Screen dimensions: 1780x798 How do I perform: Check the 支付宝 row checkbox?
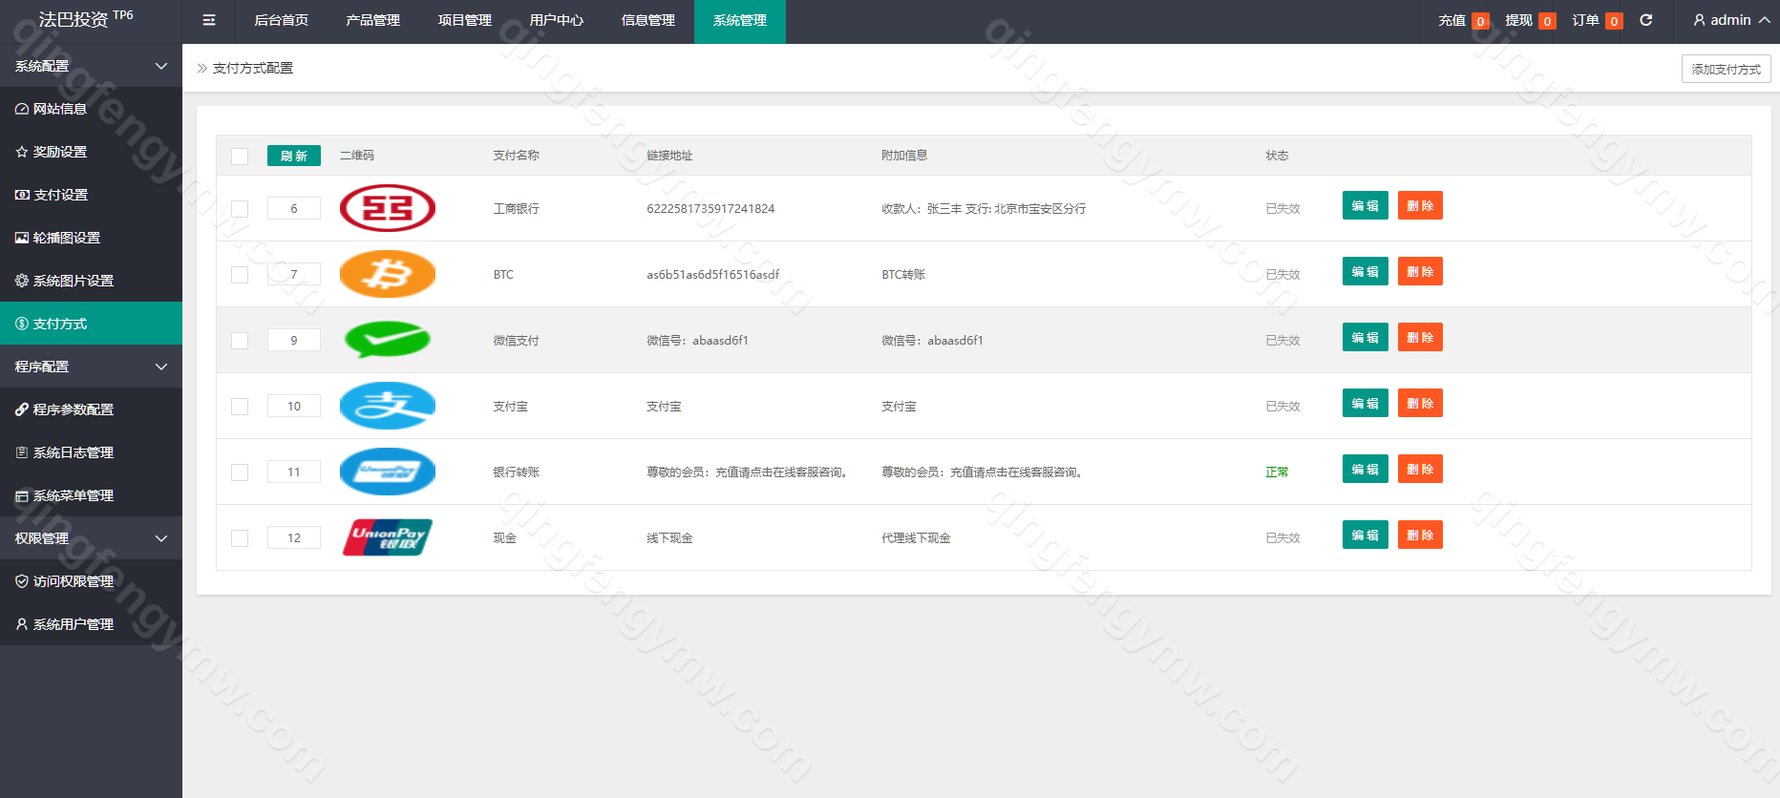240,407
